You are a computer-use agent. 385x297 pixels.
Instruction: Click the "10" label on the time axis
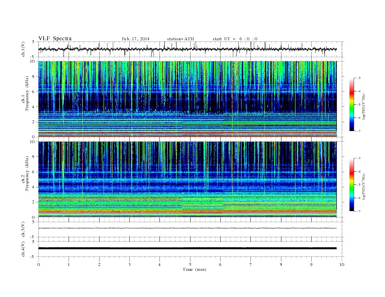342,264
